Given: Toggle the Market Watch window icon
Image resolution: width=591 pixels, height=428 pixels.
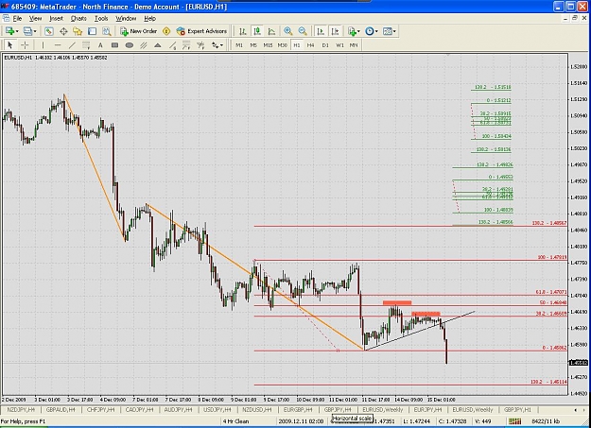Looking at the screenshot, I should (x=48, y=31).
